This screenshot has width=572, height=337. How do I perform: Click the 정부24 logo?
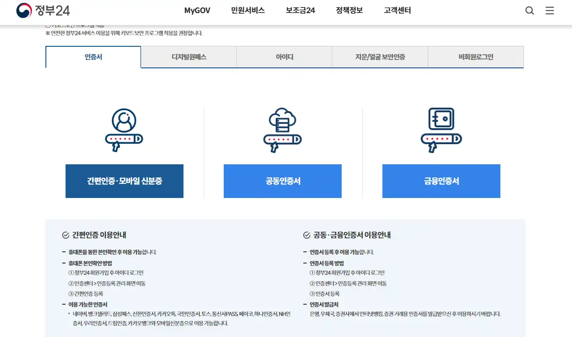point(41,10)
